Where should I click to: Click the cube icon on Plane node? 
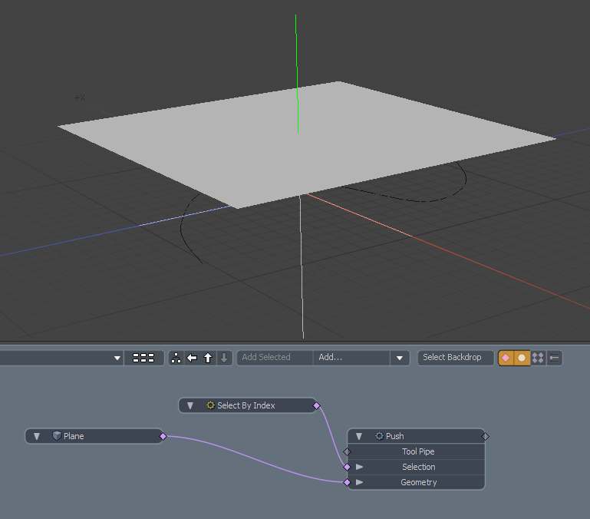pyautogui.click(x=57, y=436)
